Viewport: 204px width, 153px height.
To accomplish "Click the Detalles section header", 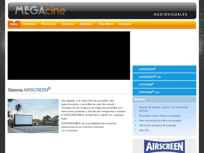I will (x=164, y=99).
